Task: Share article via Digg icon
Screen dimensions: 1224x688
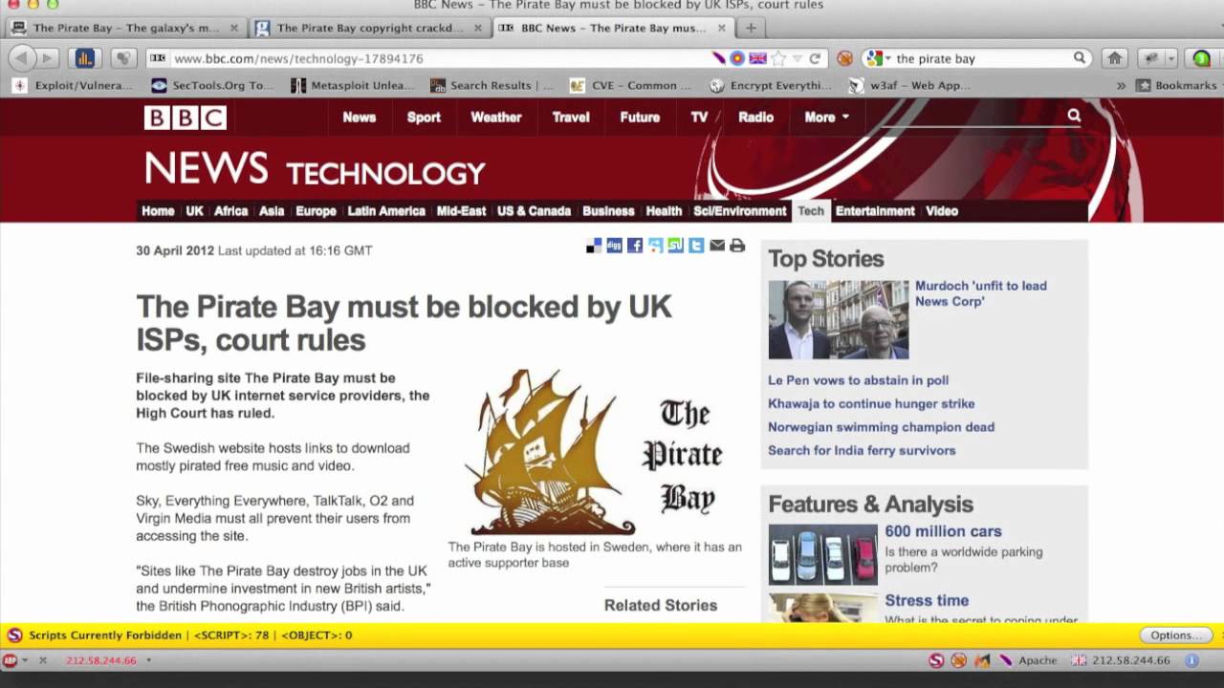Action: point(614,246)
